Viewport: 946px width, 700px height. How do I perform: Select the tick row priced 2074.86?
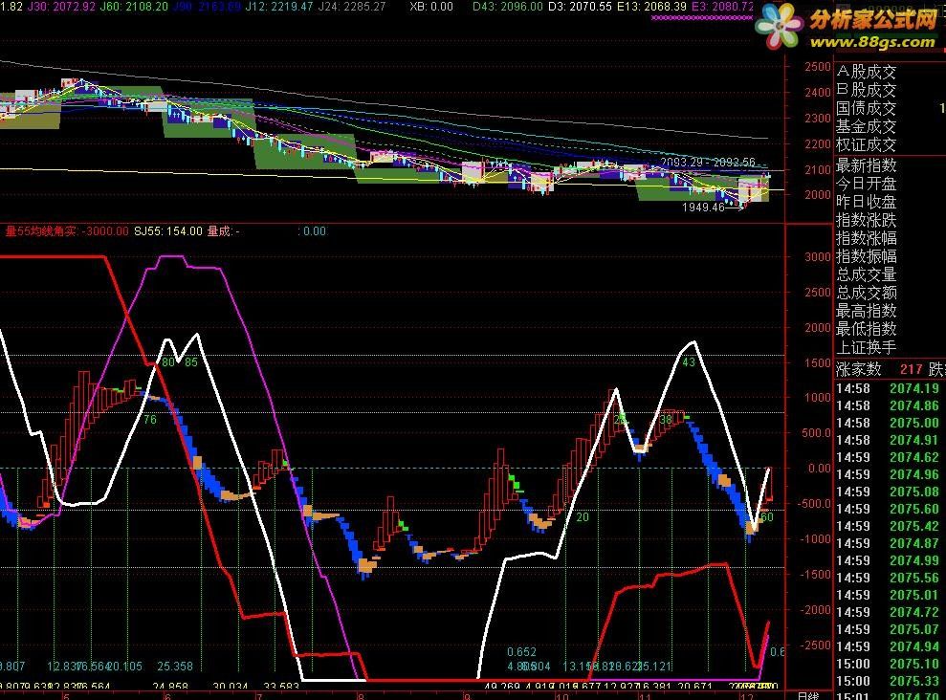click(888, 405)
